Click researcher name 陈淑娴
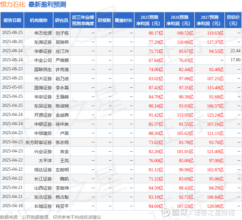Image resolution: width=242 pixels, height=220 pixels. 62,106
